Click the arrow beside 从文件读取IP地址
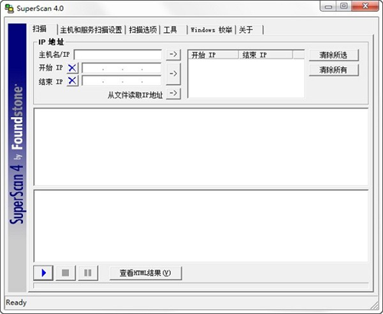Image resolution: width=383 pixels, height=314 pixels. pos(173,93)
